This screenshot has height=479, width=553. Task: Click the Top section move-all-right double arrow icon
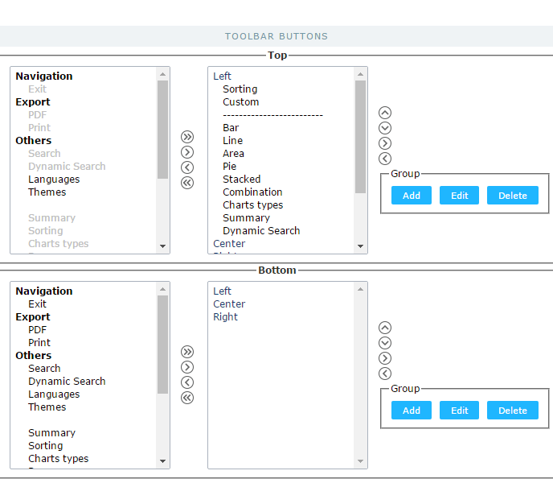(x=187, y=137)
